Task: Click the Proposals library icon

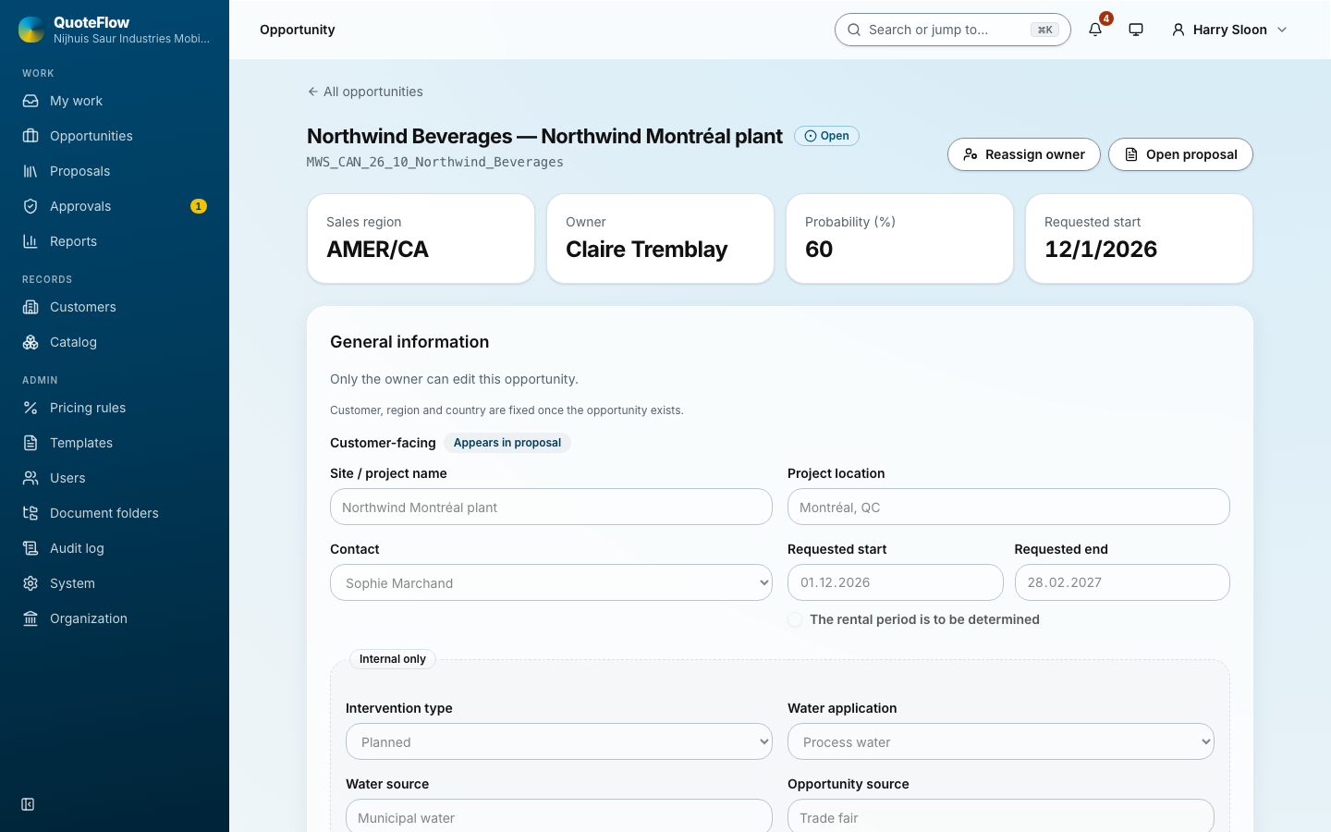Action: pos(31,171)
